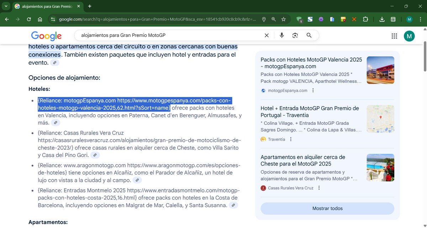The width and height of the screenshot is (427, 228).
Task: Click the 'Apartamentos:' subheading
Action: (48, 222)
